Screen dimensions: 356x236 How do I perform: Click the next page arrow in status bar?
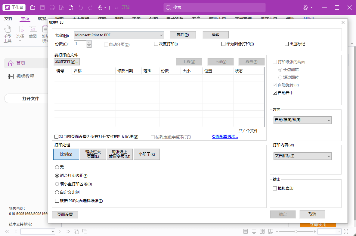click(60, 232)
